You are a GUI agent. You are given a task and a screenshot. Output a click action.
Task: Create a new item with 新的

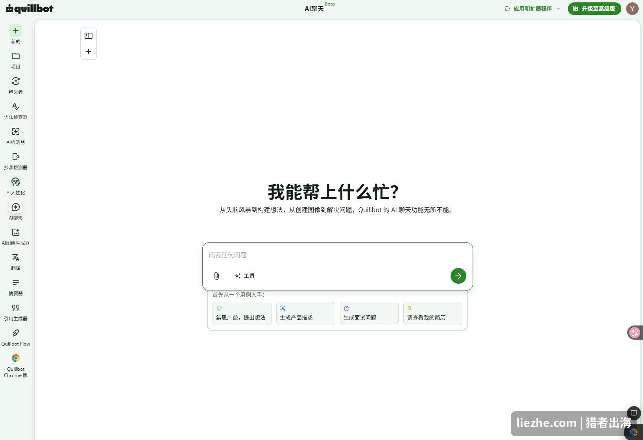coord(16,35)
